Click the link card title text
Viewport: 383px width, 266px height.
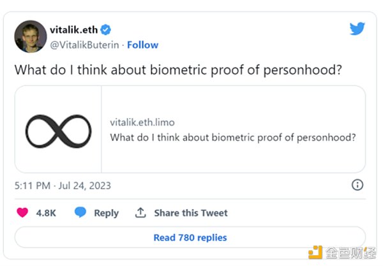click(233, 137)
